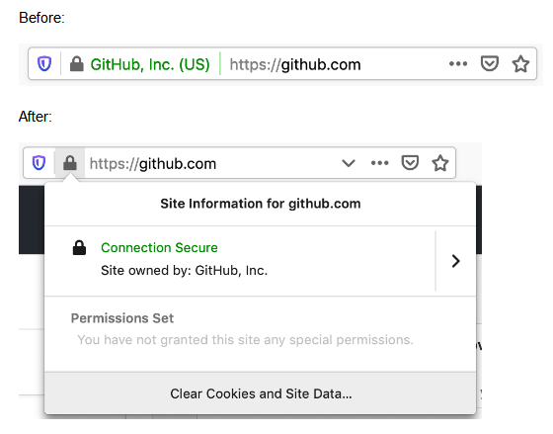Click the tracking protection shield in Before bar
The height and width of the screenshot is (434, 553).
[x=44, y=64]
